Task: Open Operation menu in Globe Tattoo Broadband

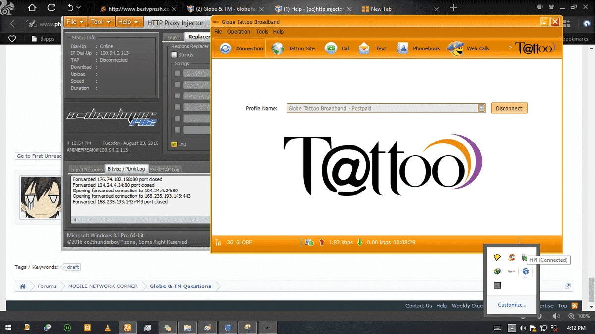Action: [x=238, y=32]
